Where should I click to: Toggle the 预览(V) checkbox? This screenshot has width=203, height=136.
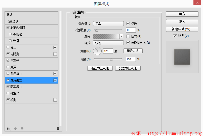(x=175, y=36)
